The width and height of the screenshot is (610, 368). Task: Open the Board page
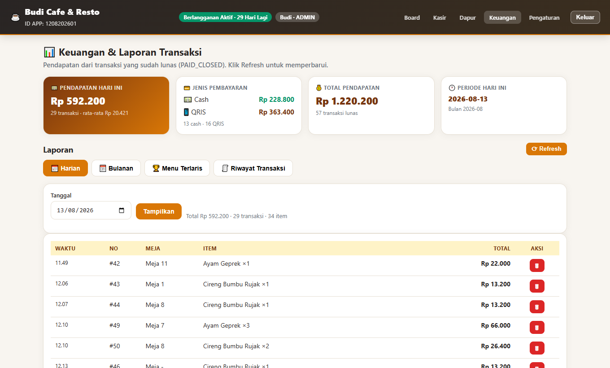click(x=412, y=18)
